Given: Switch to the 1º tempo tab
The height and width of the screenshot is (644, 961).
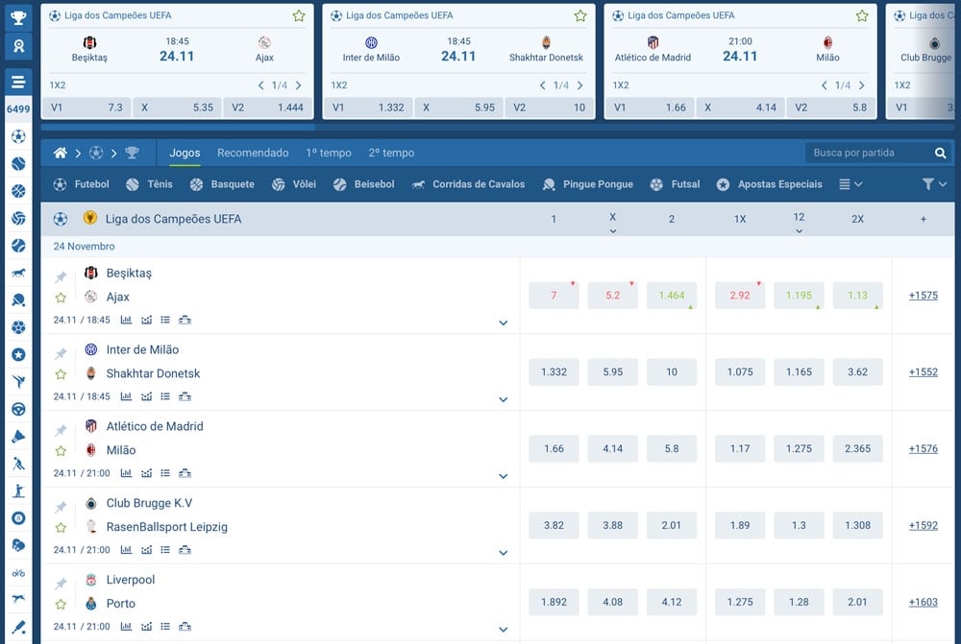Looking at the screenshot, I should pos(329,153).
